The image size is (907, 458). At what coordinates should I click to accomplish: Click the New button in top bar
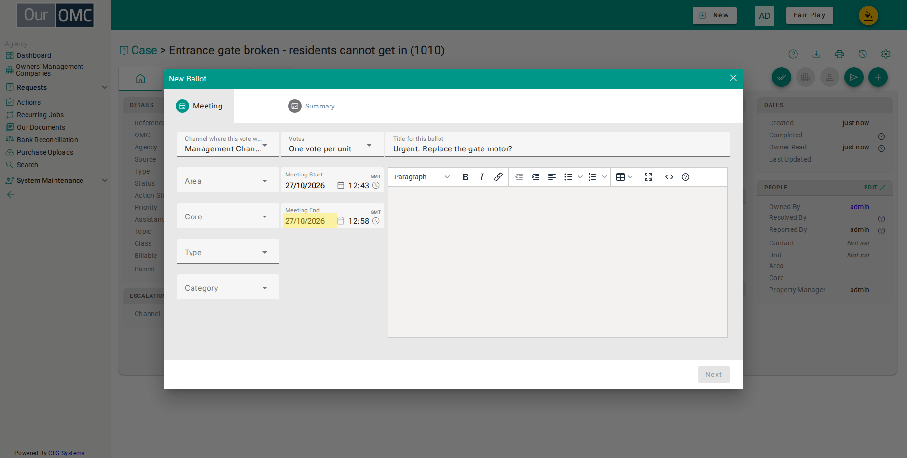tap(715, 15)
